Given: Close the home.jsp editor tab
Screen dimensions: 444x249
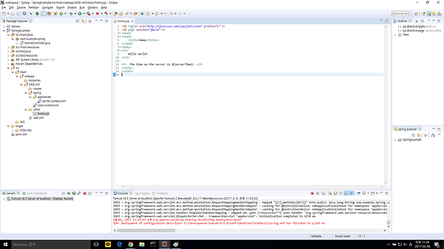Looking at the screenshot, I should (133, 21).
